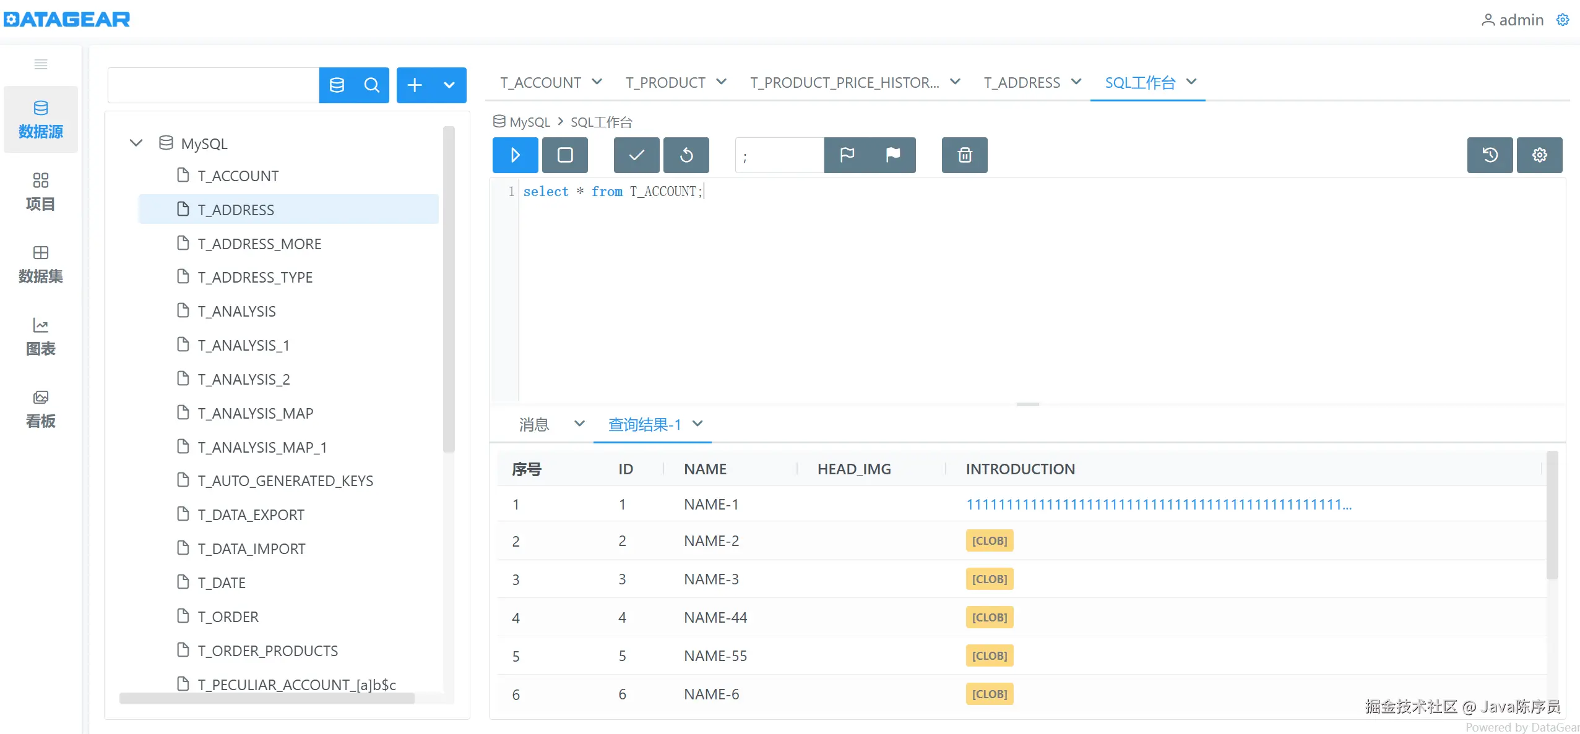Select T_ACCOUNT in the table tree

tap(238, 176)
